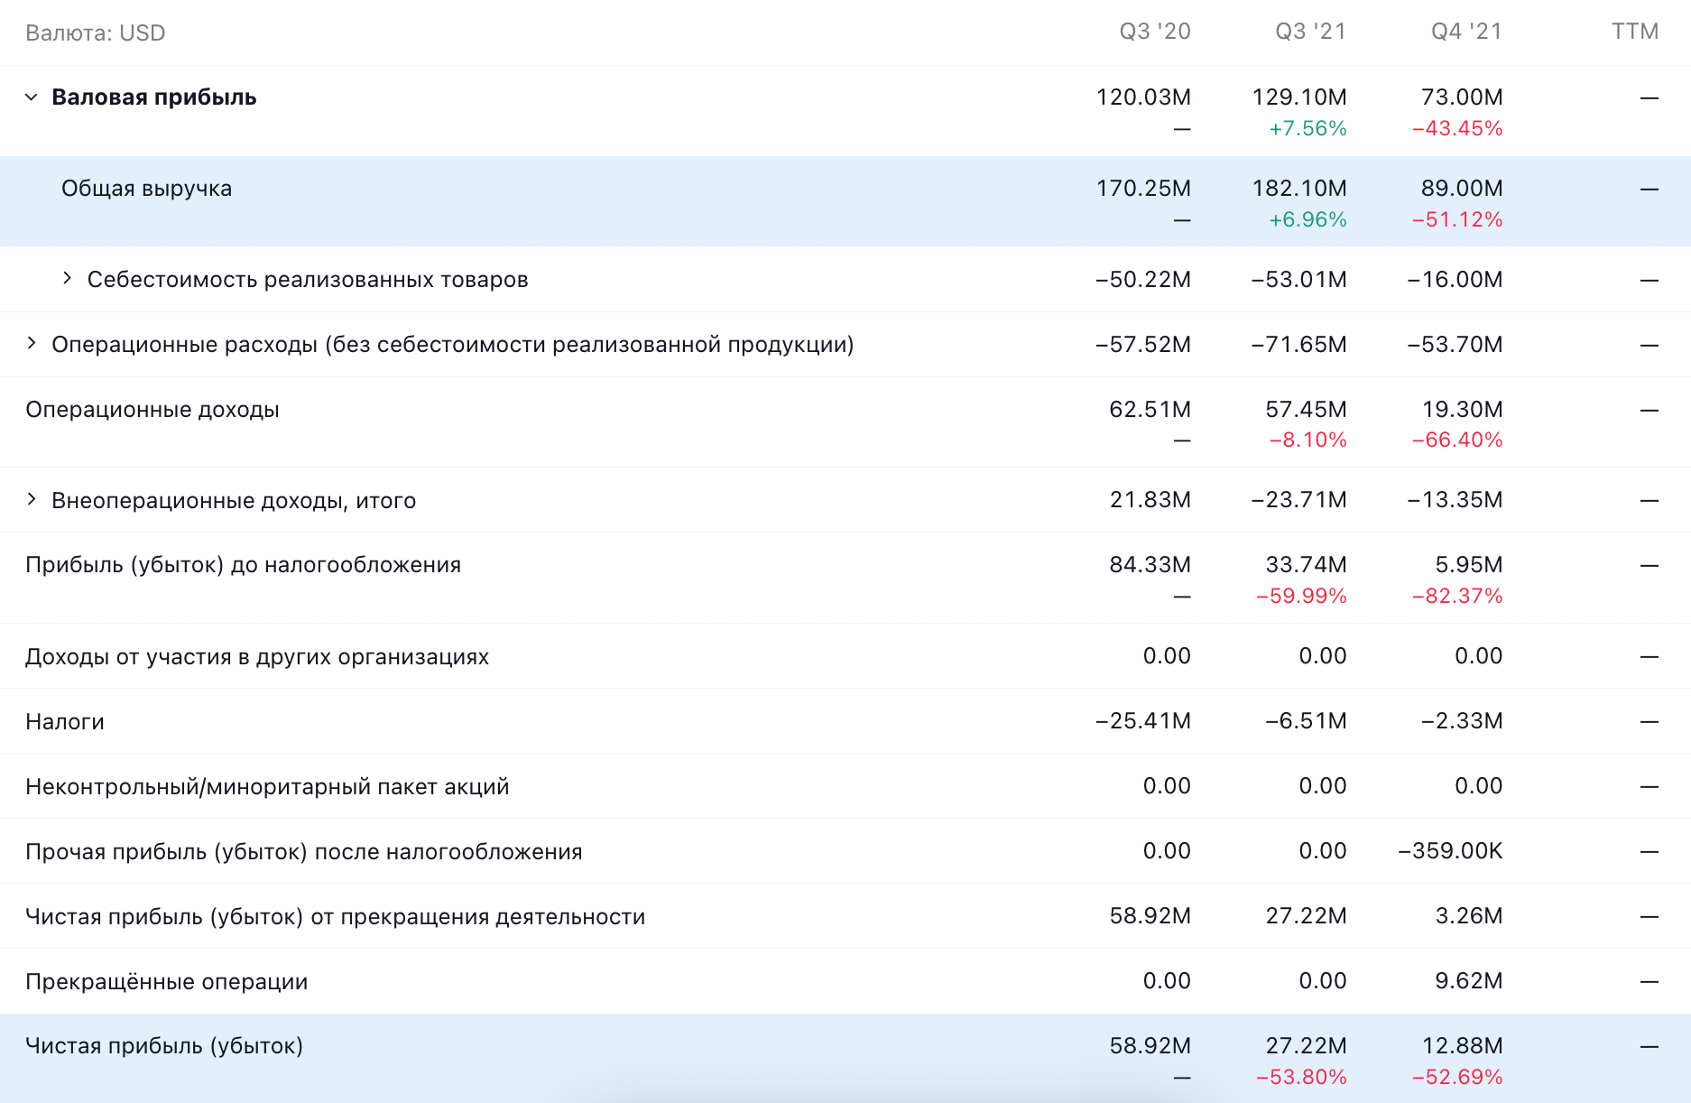The image size is (1691, 1103).
Task: Click Внеоперационные доходы, итого label
Action: pos(234,501)
